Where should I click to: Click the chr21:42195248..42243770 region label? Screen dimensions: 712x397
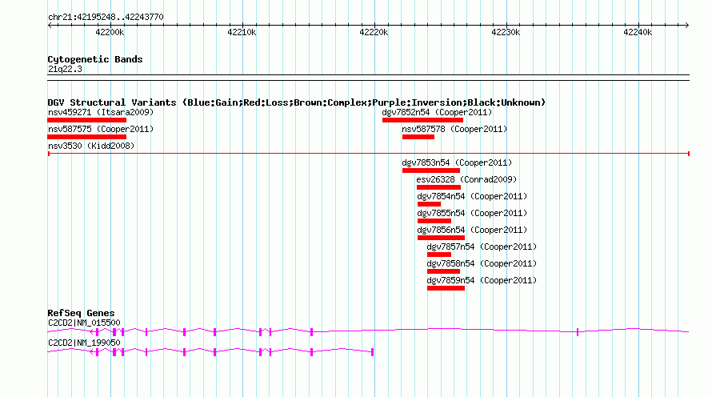point(106,17)
